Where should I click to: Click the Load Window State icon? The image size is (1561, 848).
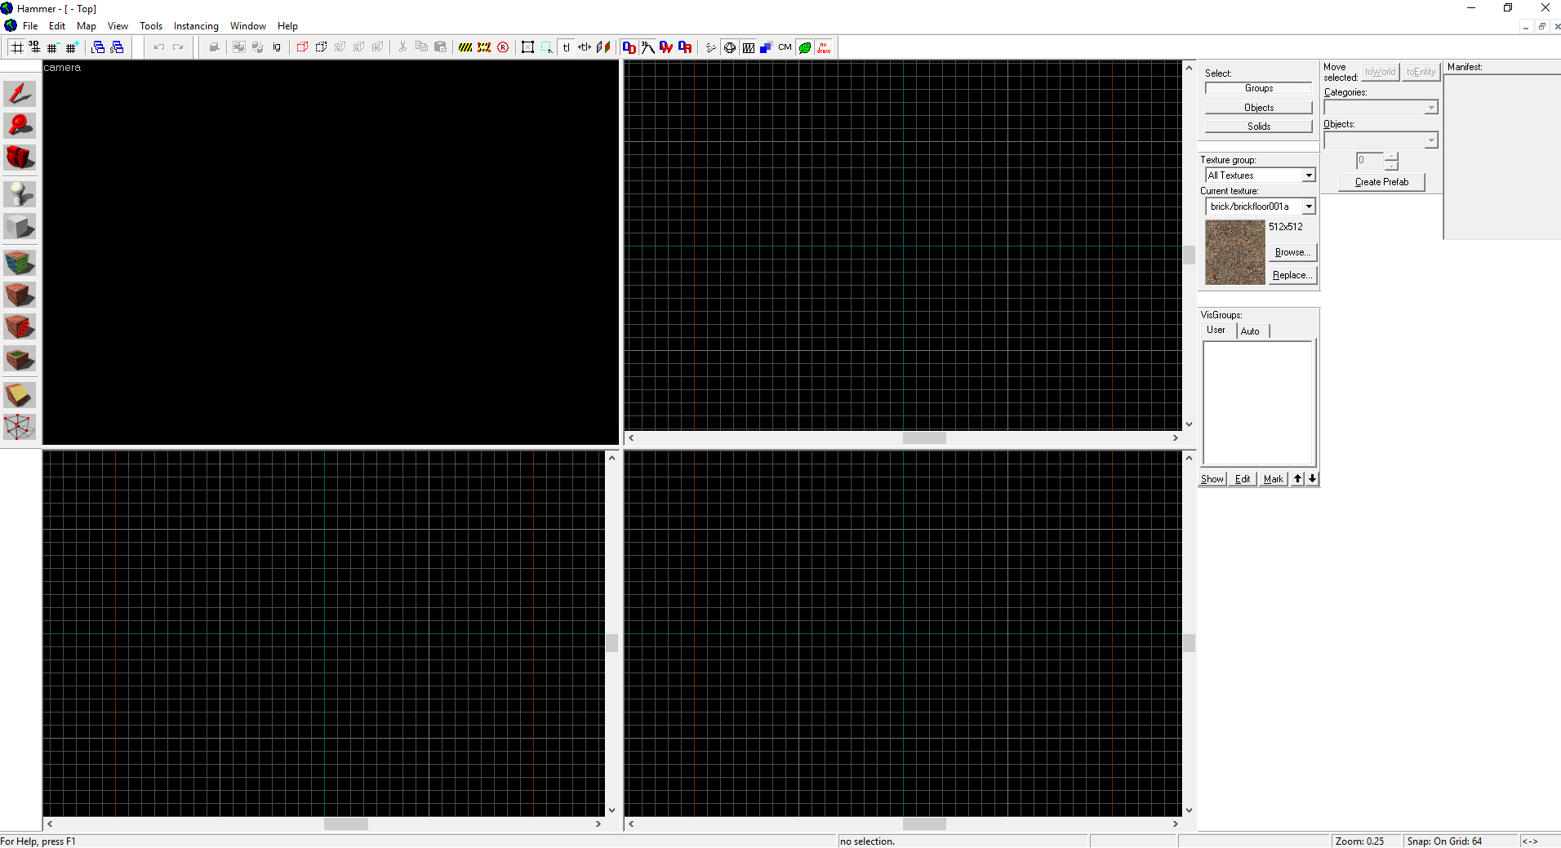[x=98, y=47]
